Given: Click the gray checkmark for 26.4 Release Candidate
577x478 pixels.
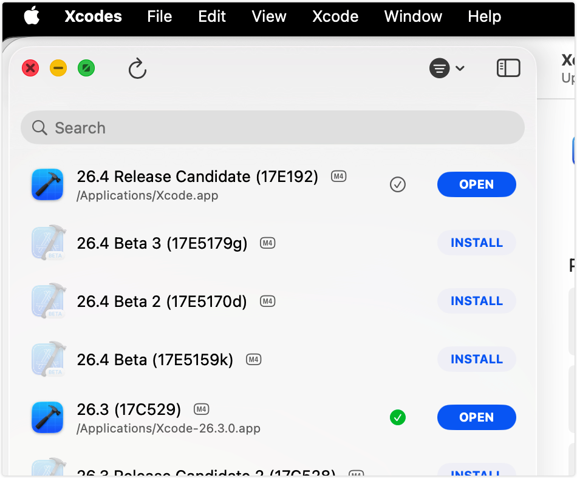Looking at the screenshot, I should (x=398, y=184).
